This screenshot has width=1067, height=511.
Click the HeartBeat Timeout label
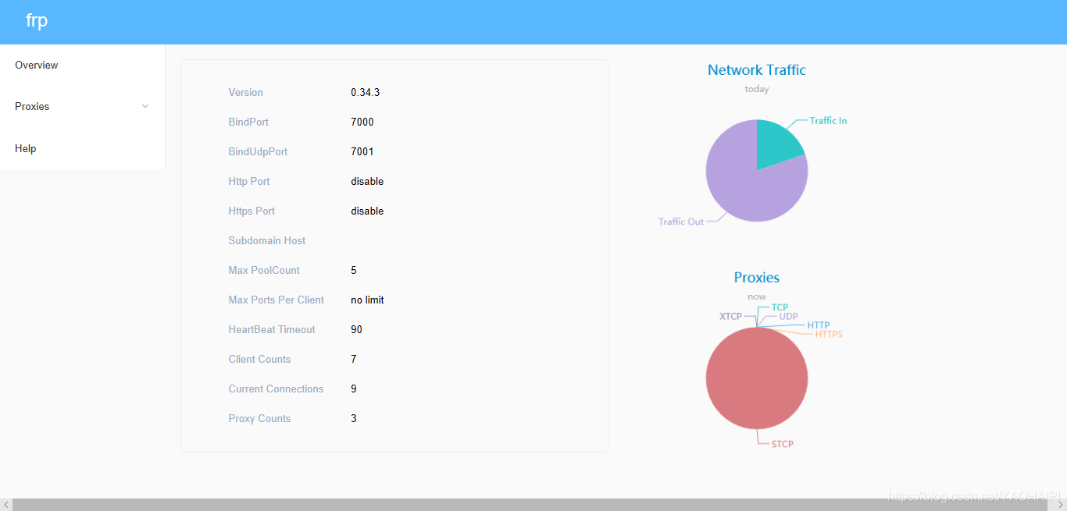click(x=272, y=329)
